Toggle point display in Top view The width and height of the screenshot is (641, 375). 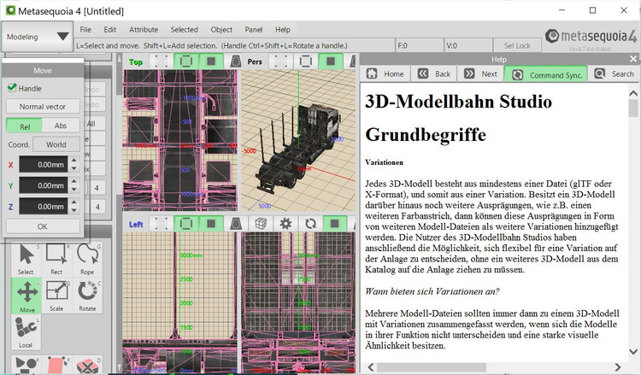point(161,62)
